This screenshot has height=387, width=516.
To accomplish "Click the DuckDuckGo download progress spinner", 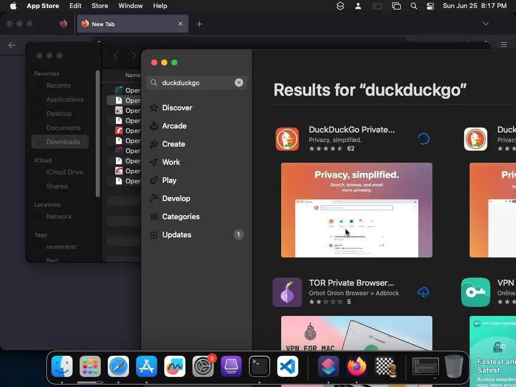I will [423, 139].
